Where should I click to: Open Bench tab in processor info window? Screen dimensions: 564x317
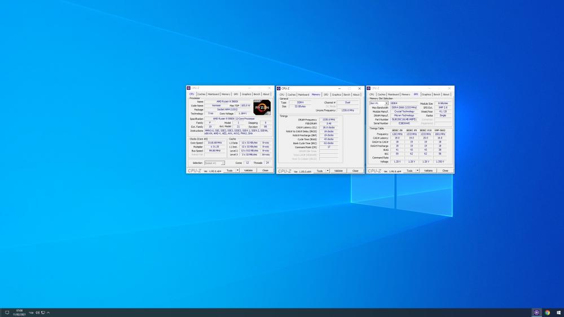click(x=257, y=95)
